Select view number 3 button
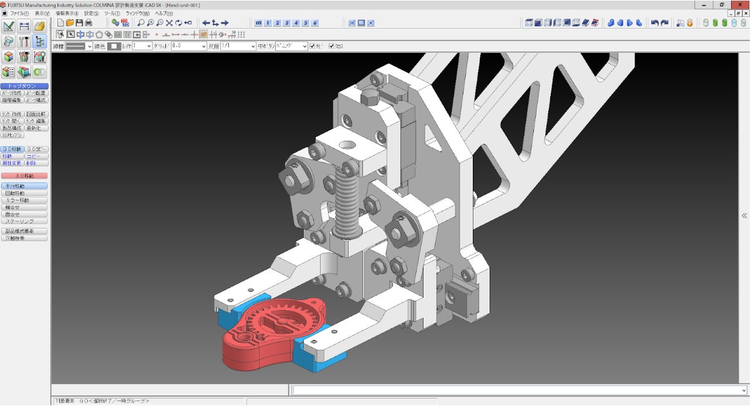The width and height of the screenshot is (751, 406). [x=286, y=23]
